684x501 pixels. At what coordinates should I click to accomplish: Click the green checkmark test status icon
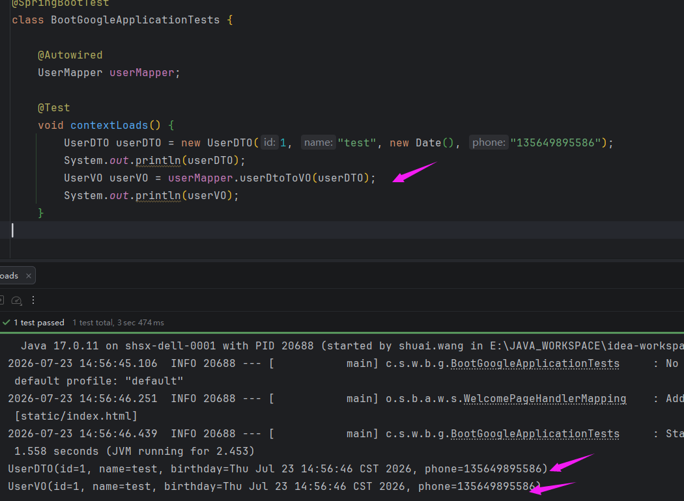click(6, 322)
